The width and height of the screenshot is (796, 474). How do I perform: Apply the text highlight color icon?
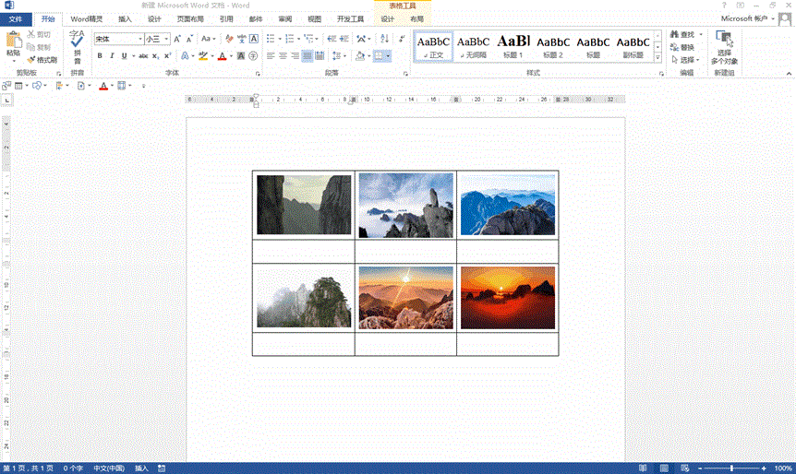tap(203, 56)
